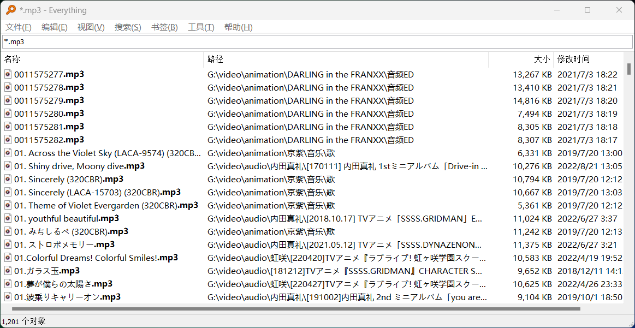The height and width of the screenshot is (328, 635).
Task: Select the 01. Sincerely (320CBR).mp3 file name
Action: [68, 179]
